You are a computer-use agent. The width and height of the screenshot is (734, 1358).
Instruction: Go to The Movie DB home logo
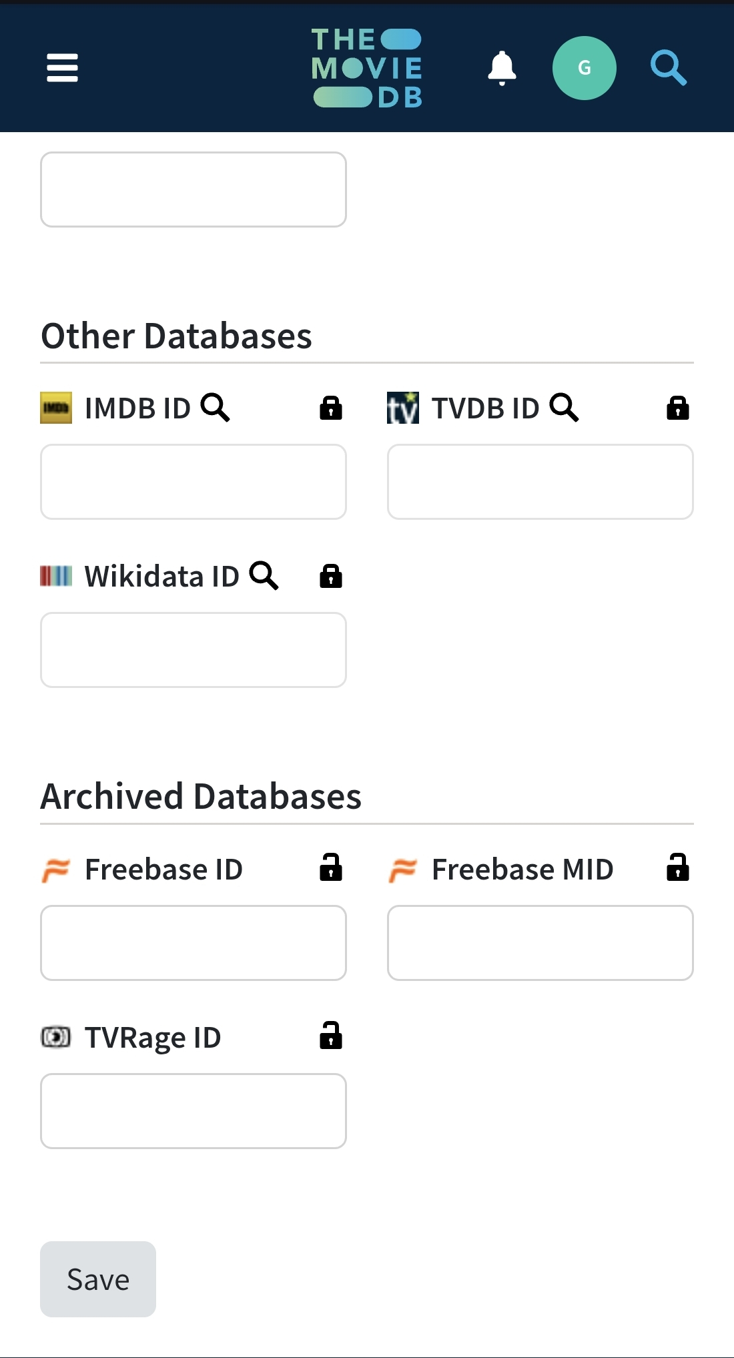point(366,68)
